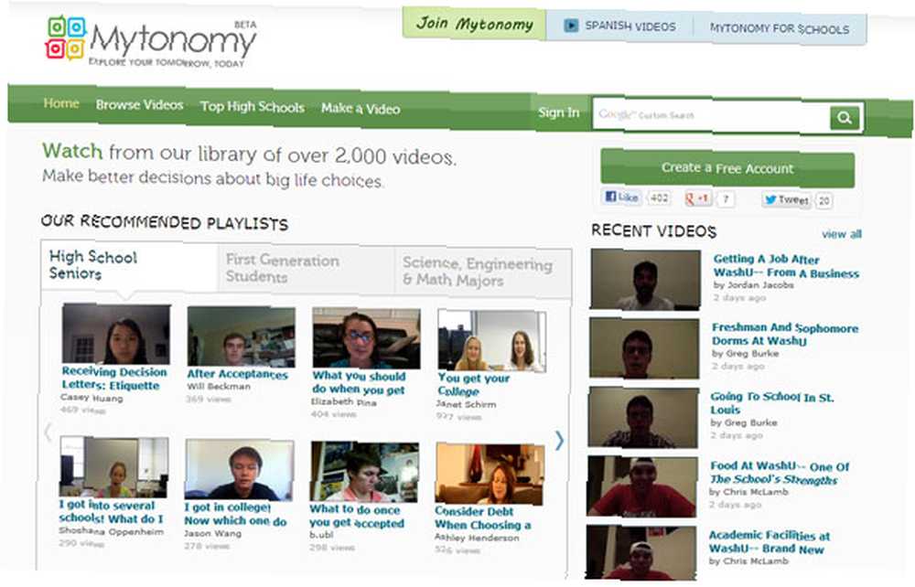Click the Sign In link
The height and width of the screenshot is (587, 915).
click(x=558, y=112)
